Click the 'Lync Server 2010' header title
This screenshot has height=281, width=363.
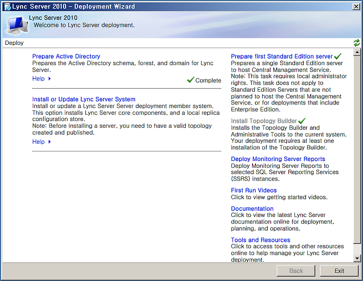[53, 18]
